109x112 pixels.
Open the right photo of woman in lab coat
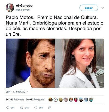[x=79, y=63]
